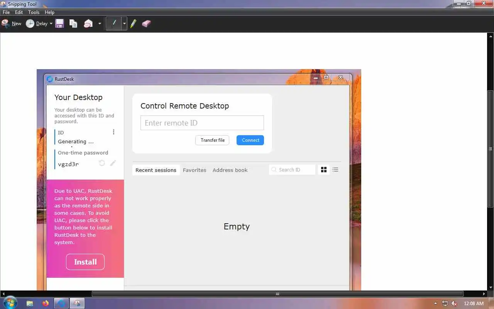
Task: Switch to Address book tab
Action: click(x=230, y=170)
